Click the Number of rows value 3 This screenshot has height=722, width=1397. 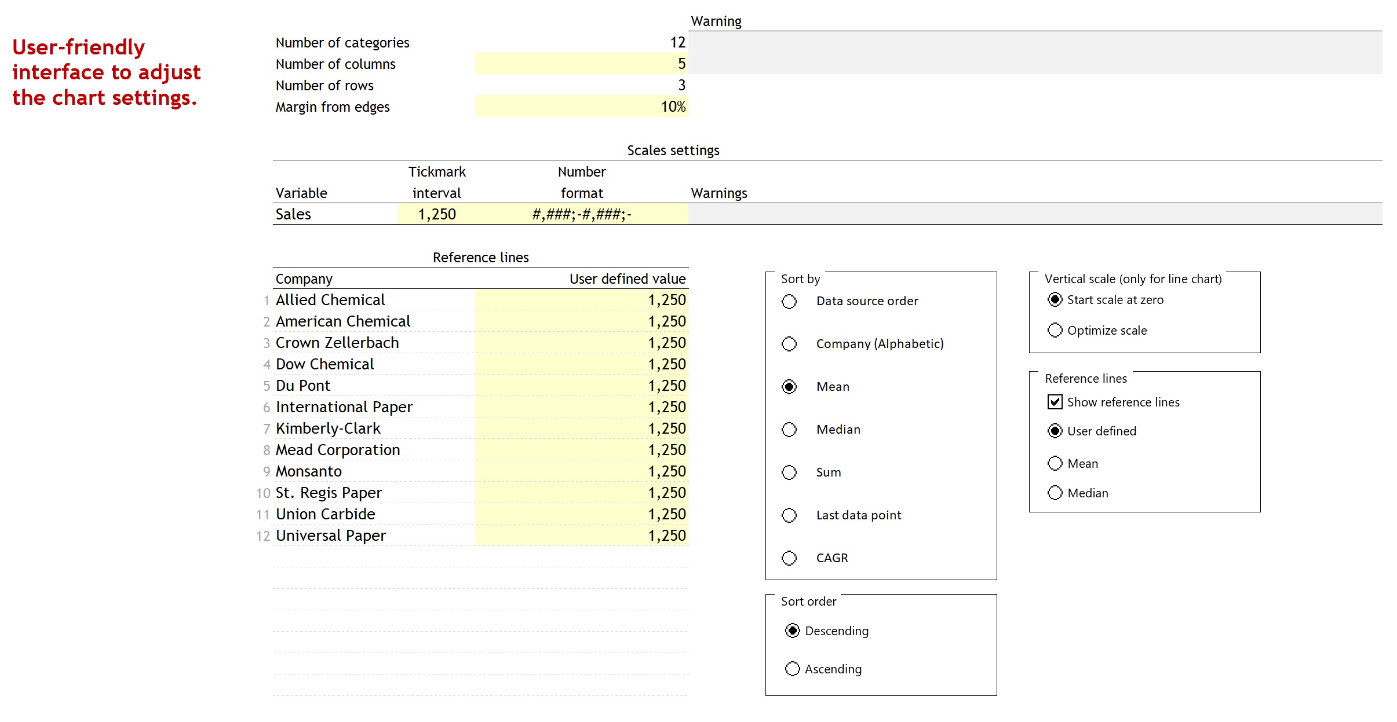[682, 85]
